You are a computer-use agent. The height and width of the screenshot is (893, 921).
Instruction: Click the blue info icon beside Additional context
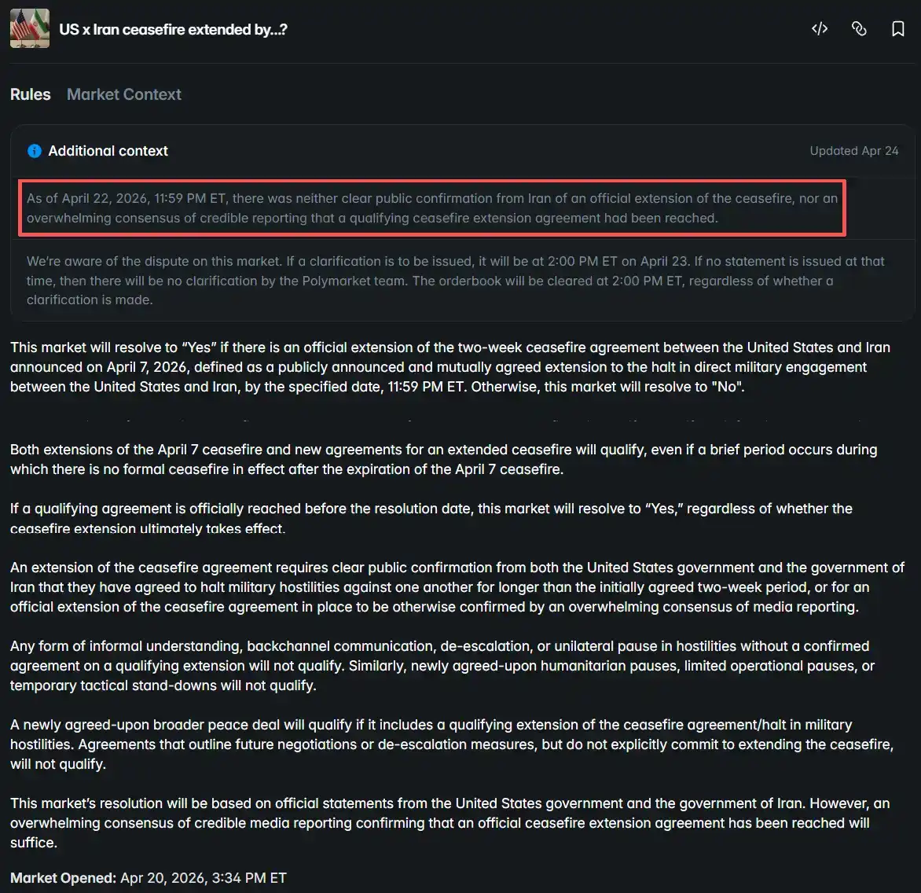(x=35, y=151)
